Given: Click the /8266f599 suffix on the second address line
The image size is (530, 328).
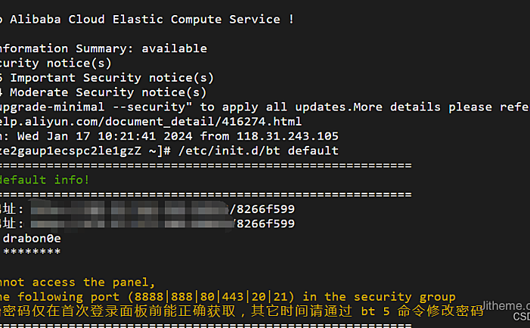Looking at the screenshot, I should [265, 224].
